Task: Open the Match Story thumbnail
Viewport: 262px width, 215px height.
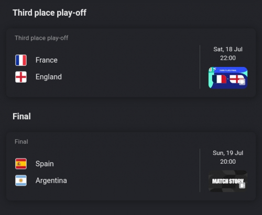Action: pos(228,181)
